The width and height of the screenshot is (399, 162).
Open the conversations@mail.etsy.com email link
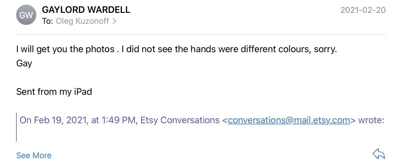(289, 120)
